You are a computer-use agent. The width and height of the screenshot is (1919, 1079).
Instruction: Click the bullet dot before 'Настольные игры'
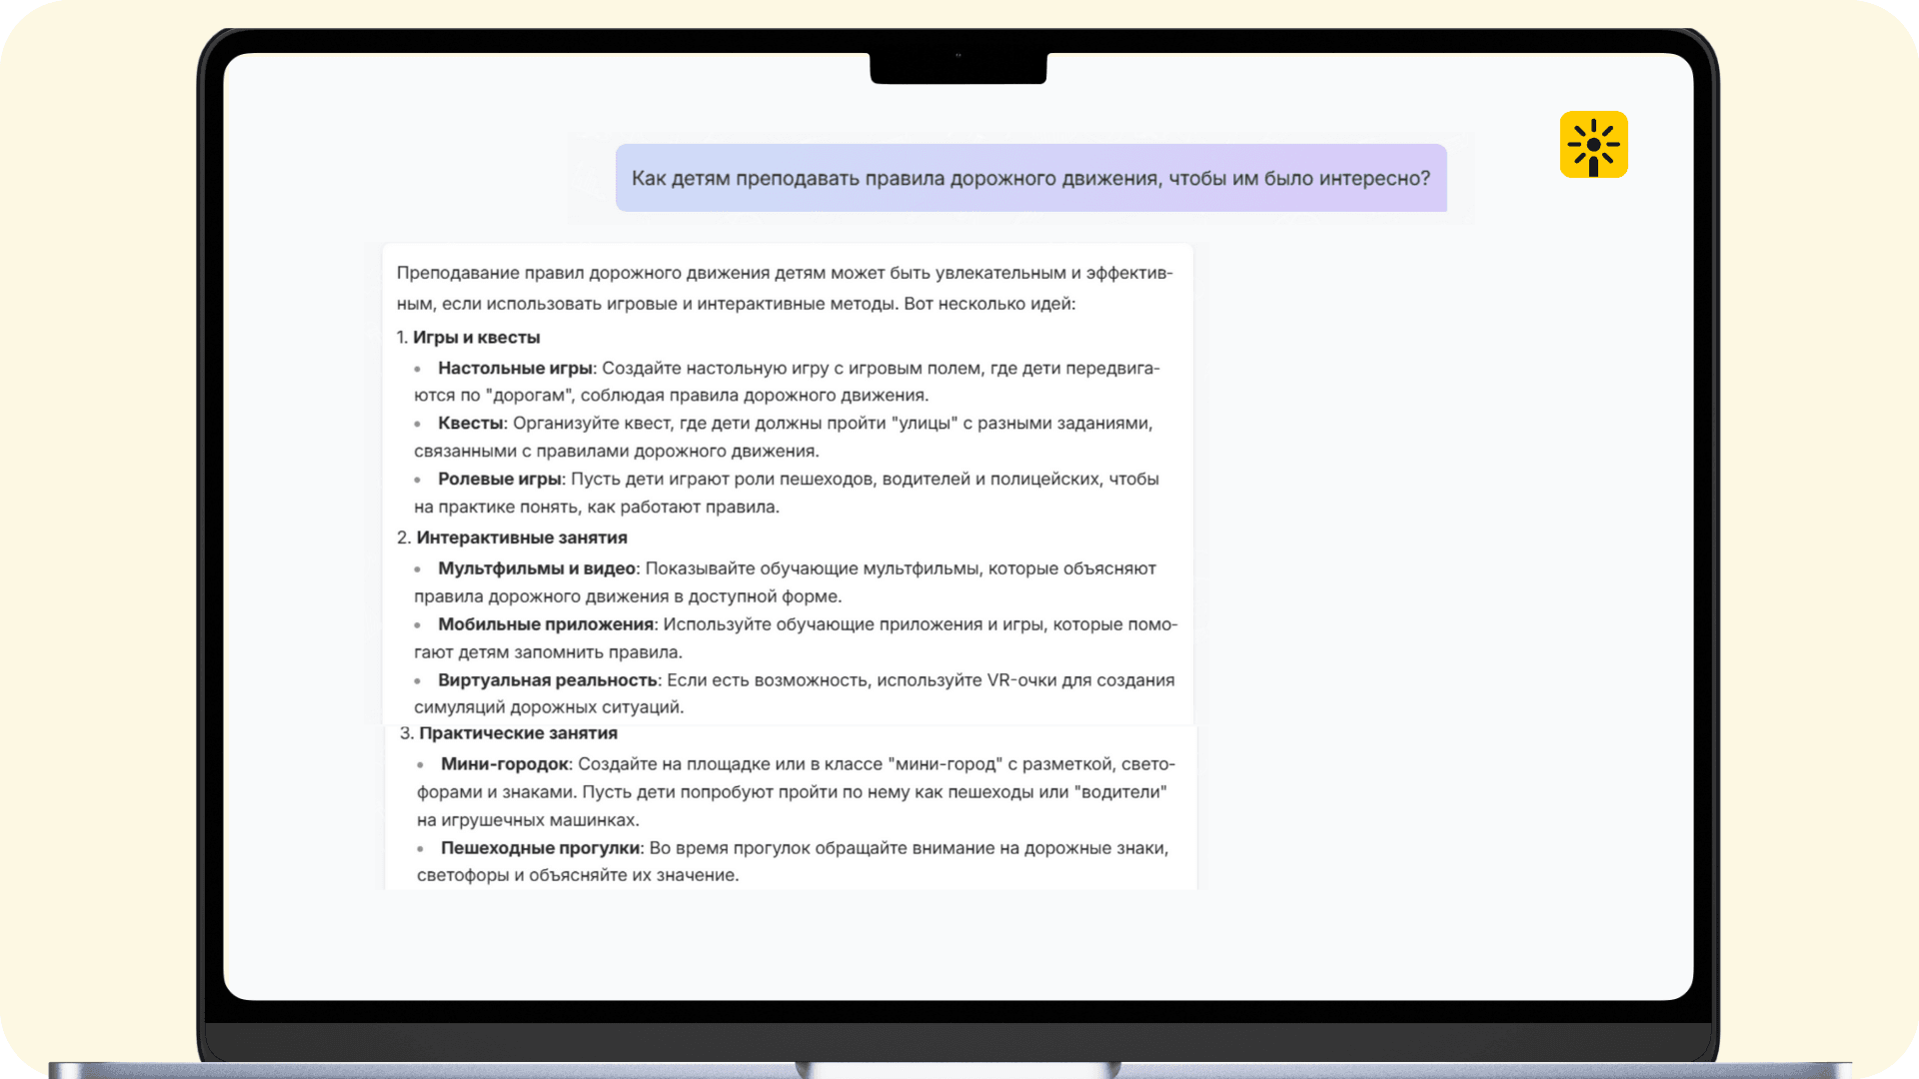point(418,369)
